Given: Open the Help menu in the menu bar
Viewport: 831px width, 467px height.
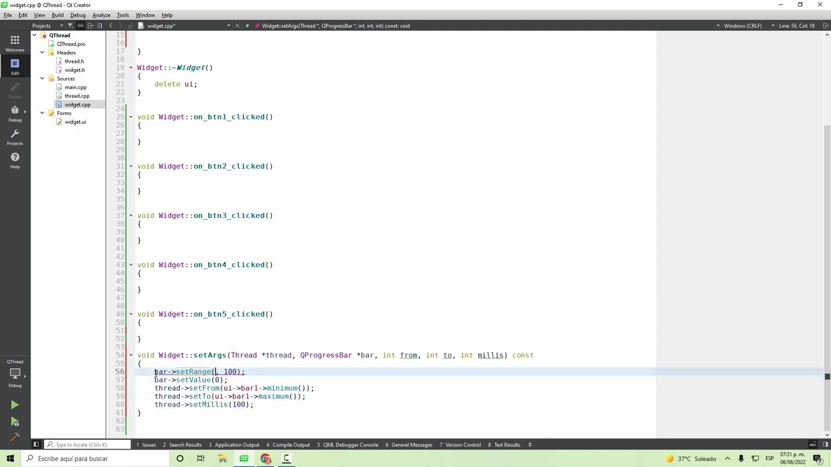Looking at the screenshot, I should coord(167,15).
